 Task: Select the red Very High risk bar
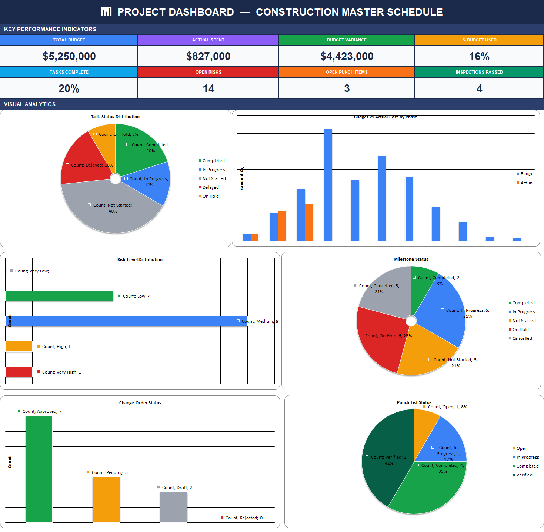tap(19, 372)
